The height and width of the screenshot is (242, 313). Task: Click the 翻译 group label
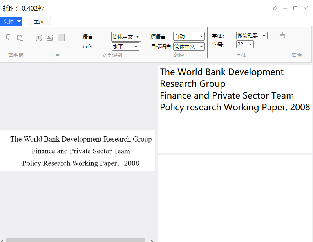(179, 55)
